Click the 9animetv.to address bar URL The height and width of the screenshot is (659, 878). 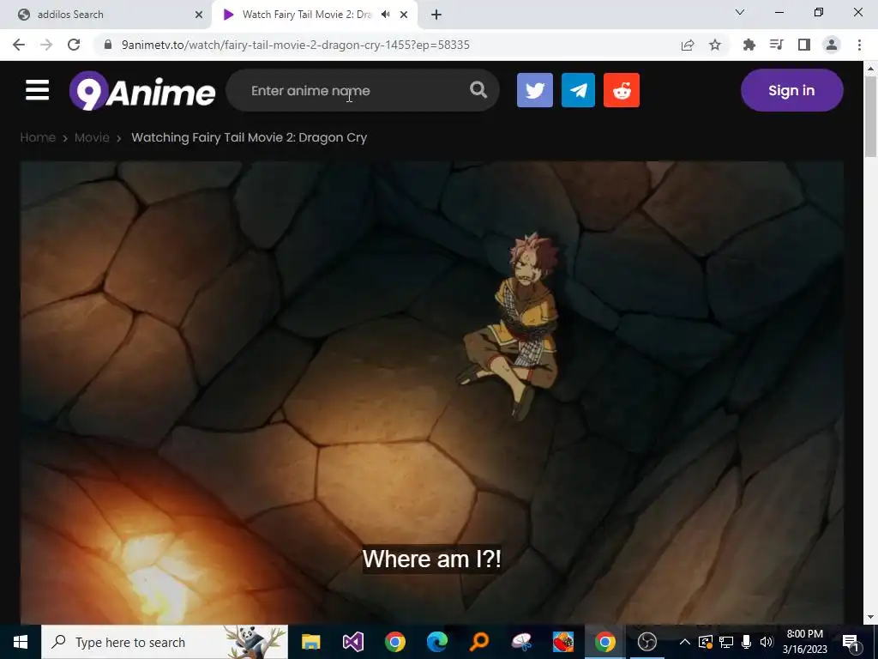[x=296, y=45]
